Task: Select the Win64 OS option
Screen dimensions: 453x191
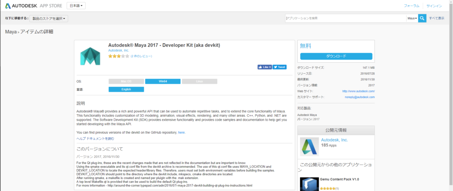Action: click(x=163, y=81)
